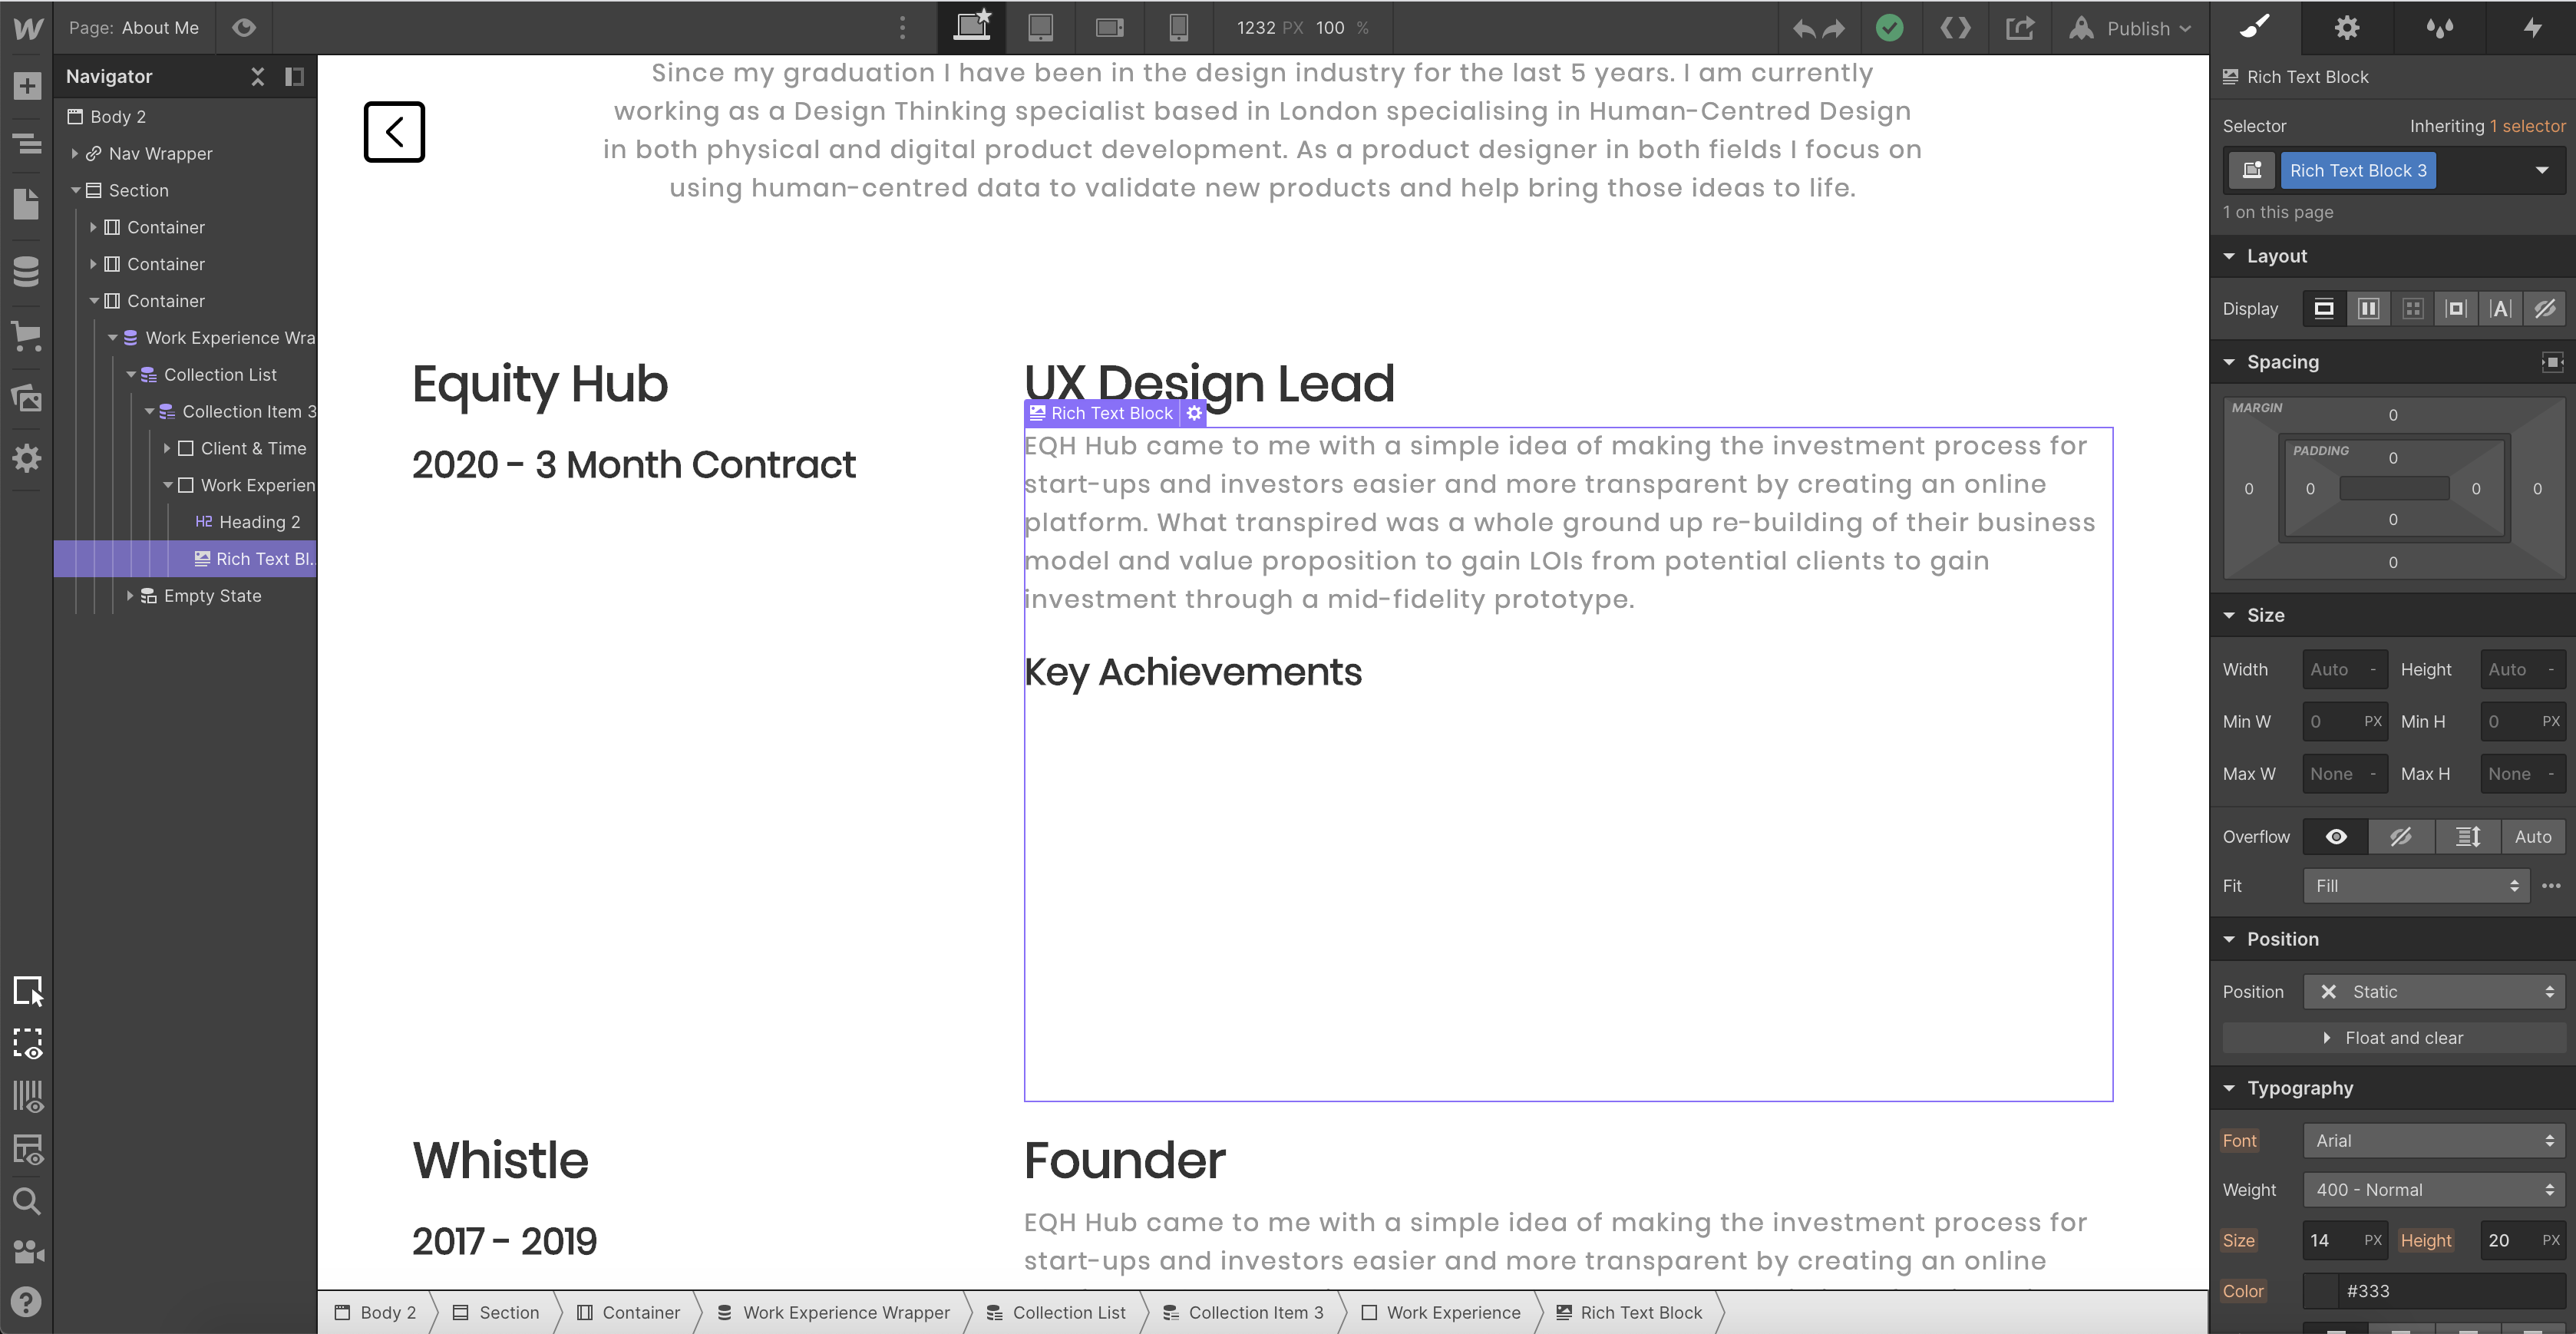Toggle element edge selection mode
2576x1334 pixels.
28,991
